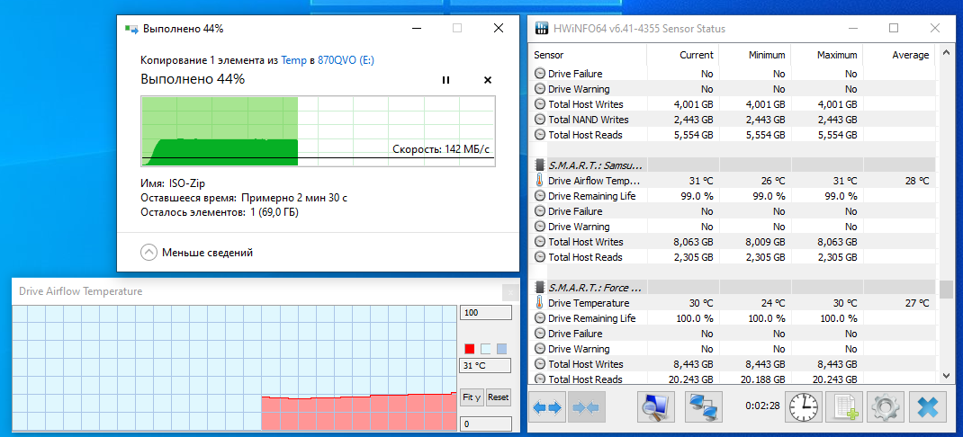Pick the red graph color swatch
Viewport: 963px width, 437px height.
[470, 349]
